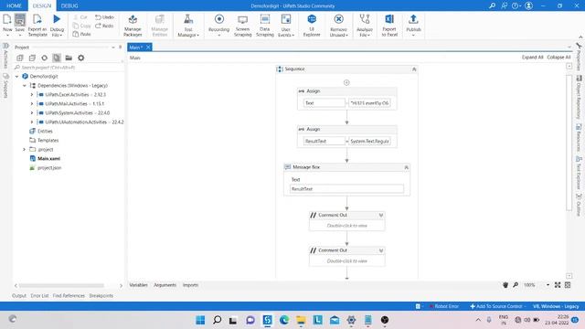Open the Variables panel
The height and width of the screenshot is (329, 585).
point(138,285)
